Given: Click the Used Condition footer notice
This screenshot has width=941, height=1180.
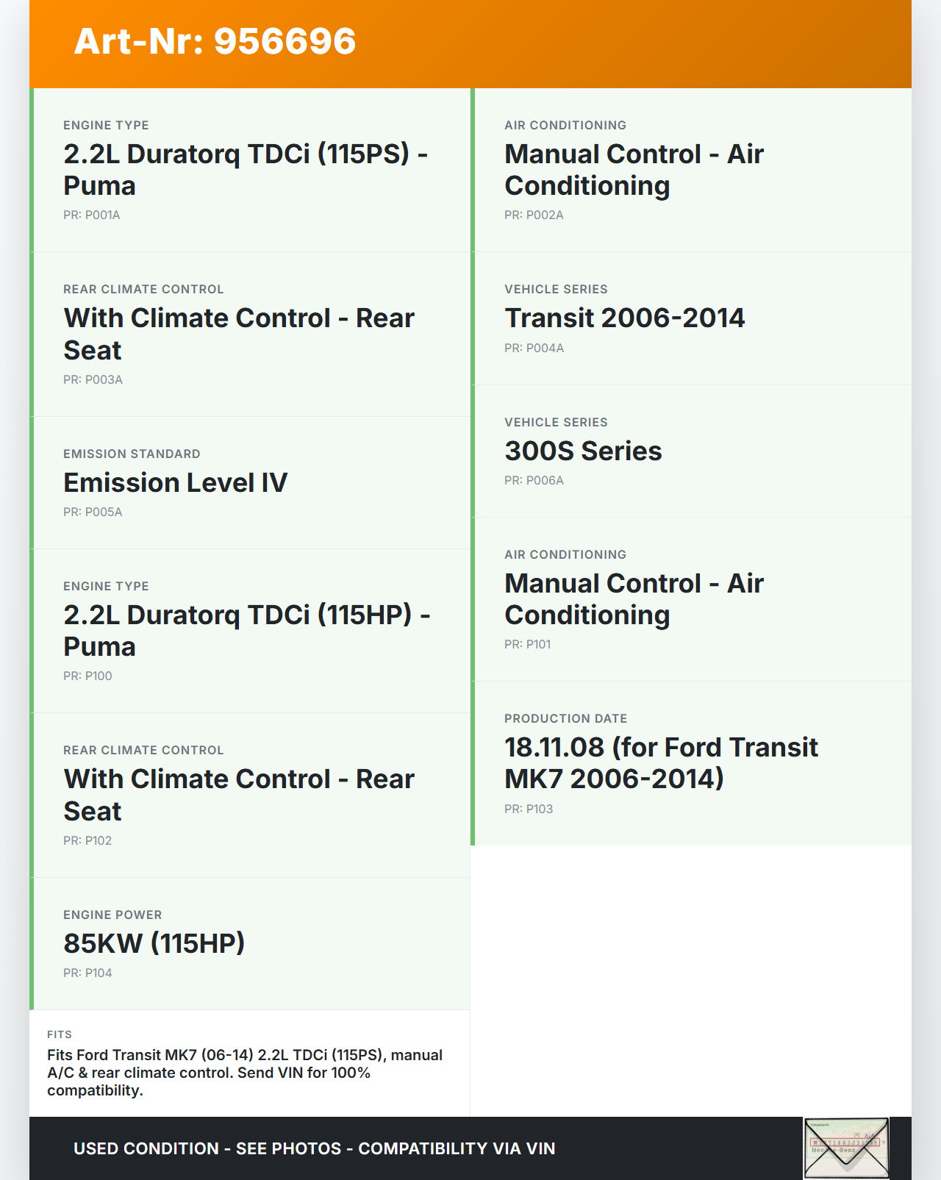Looking at the screenshot, I should 315,1148.
